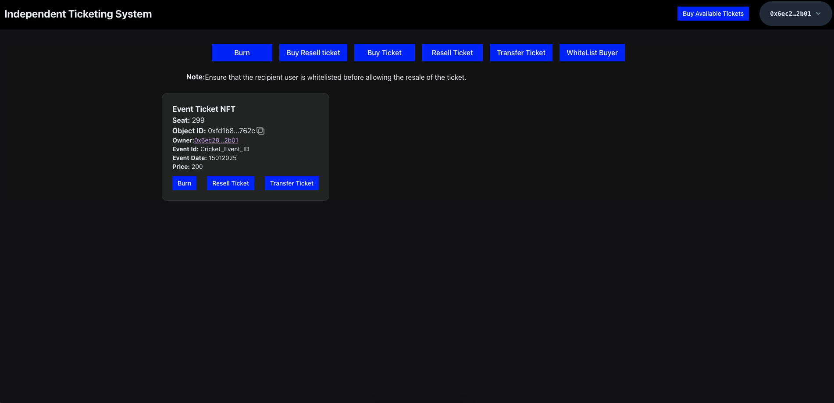834x403 pixels.
Task: Open WhiteList Buyer
Action: pyautogui.click(x=592, y=52)
